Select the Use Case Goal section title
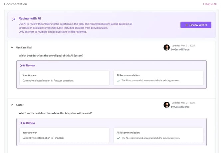The width and height of the screenshot is (223, 153). pyautogui.click(x=24, y=48)
